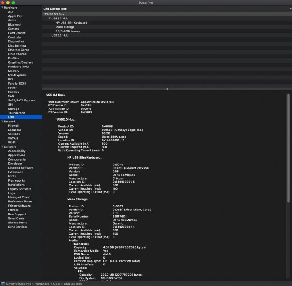Viewport: 292px width, 286px height.
Task: Show Memory information
Action: (x=14, y=71)
